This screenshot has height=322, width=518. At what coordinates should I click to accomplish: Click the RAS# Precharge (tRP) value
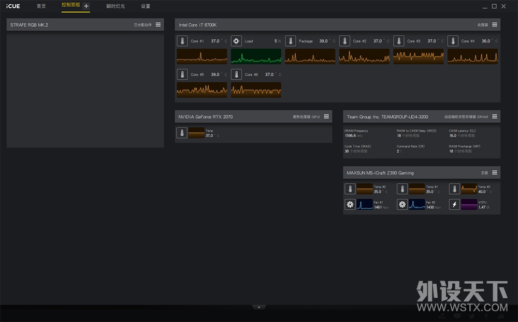click(x=451, y=151)
